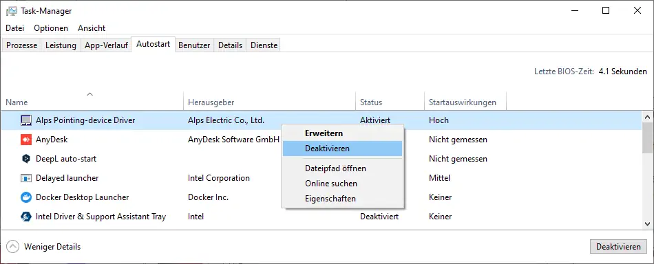This screenshot has width=654, height=264.
Task: Click the Letzte BIOS-Zeit 4.1 Sekunden value
Action: tap(623, 71)
